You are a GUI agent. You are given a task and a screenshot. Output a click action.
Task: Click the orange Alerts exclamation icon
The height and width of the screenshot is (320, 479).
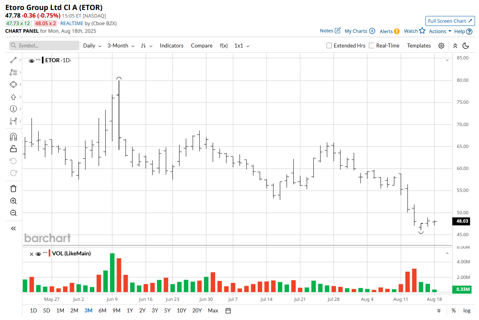point(397,31)
